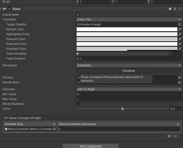Click the Scale Z field
The width and height of the screenshot is (183, 148).
[x=166, y=2]
